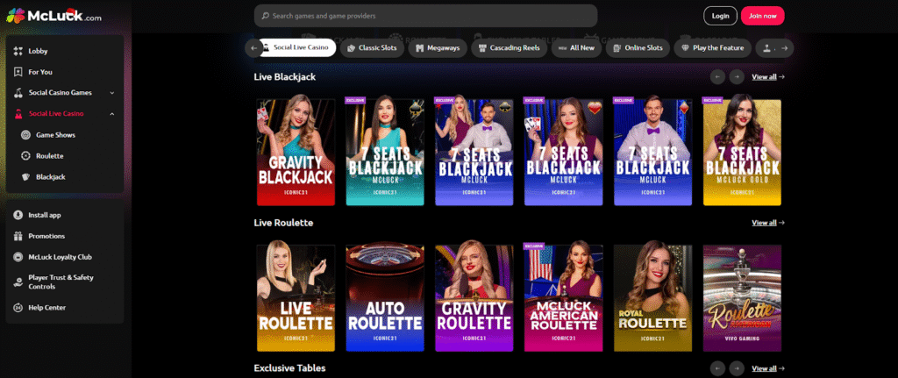Open the Play the Feature tab
898x378 pixels.
pos(712,48)
